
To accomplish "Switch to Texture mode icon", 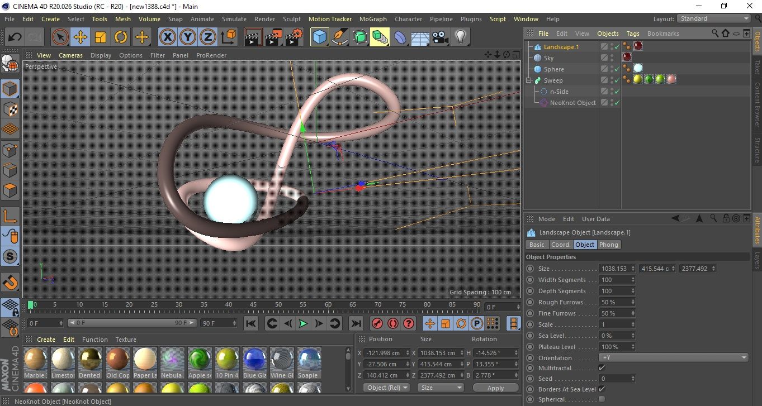I will pyautogui.click(x=10, y=109).
